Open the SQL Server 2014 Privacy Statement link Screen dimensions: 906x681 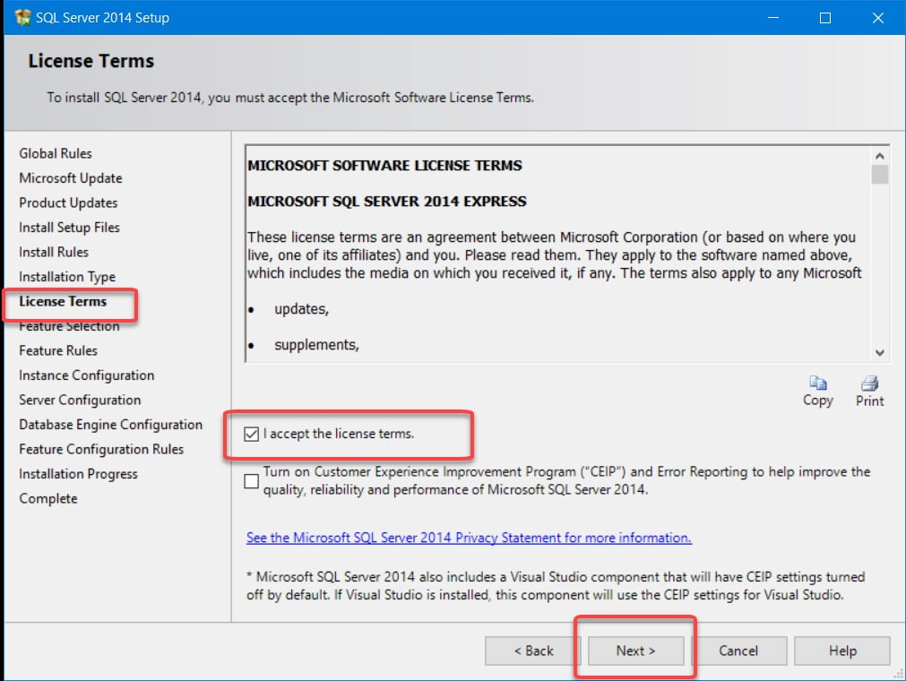(469, 538)
